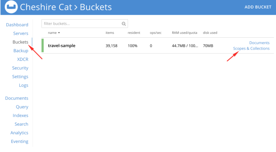The width and height of the screenshot is (276, 152).
Task: Navigate to XDCR page
Action: coord(23,59)
